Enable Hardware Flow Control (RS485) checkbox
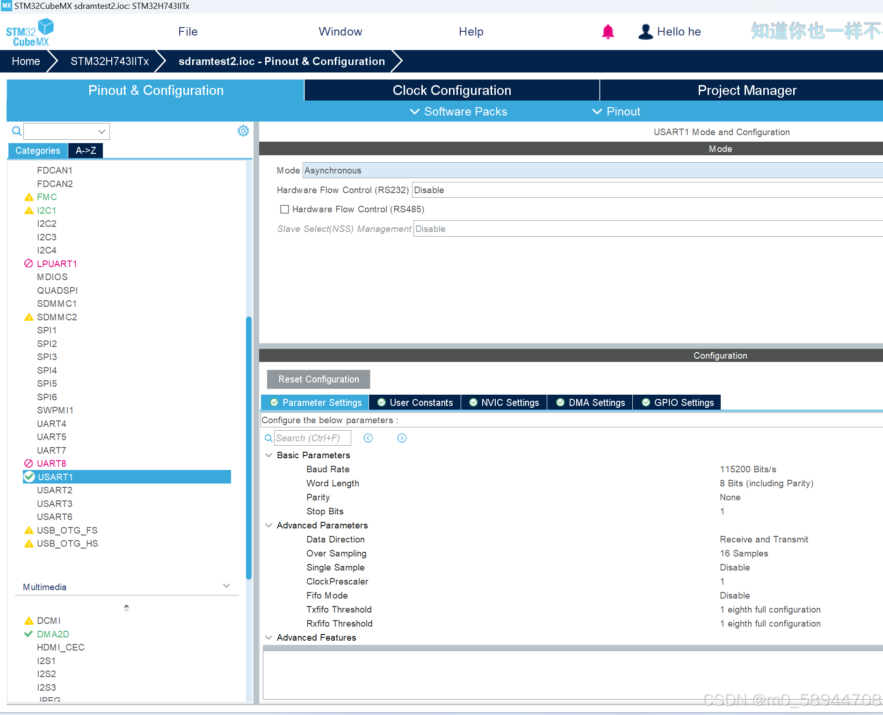The height and width of the screenshot is (715, 883). [x=284, y=209]
